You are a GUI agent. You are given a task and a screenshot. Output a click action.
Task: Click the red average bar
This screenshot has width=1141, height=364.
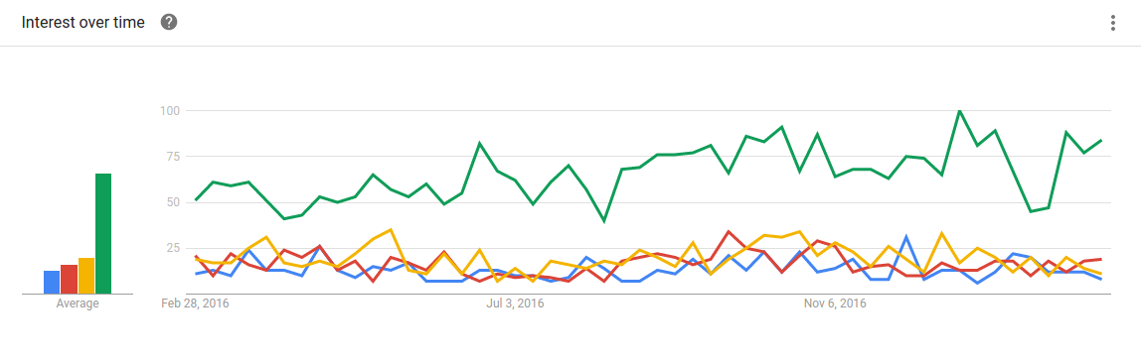point(69,279)
